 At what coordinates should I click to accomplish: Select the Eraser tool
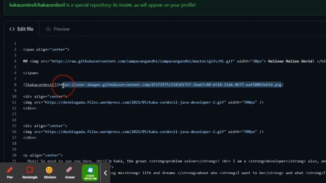click(70, 173)
